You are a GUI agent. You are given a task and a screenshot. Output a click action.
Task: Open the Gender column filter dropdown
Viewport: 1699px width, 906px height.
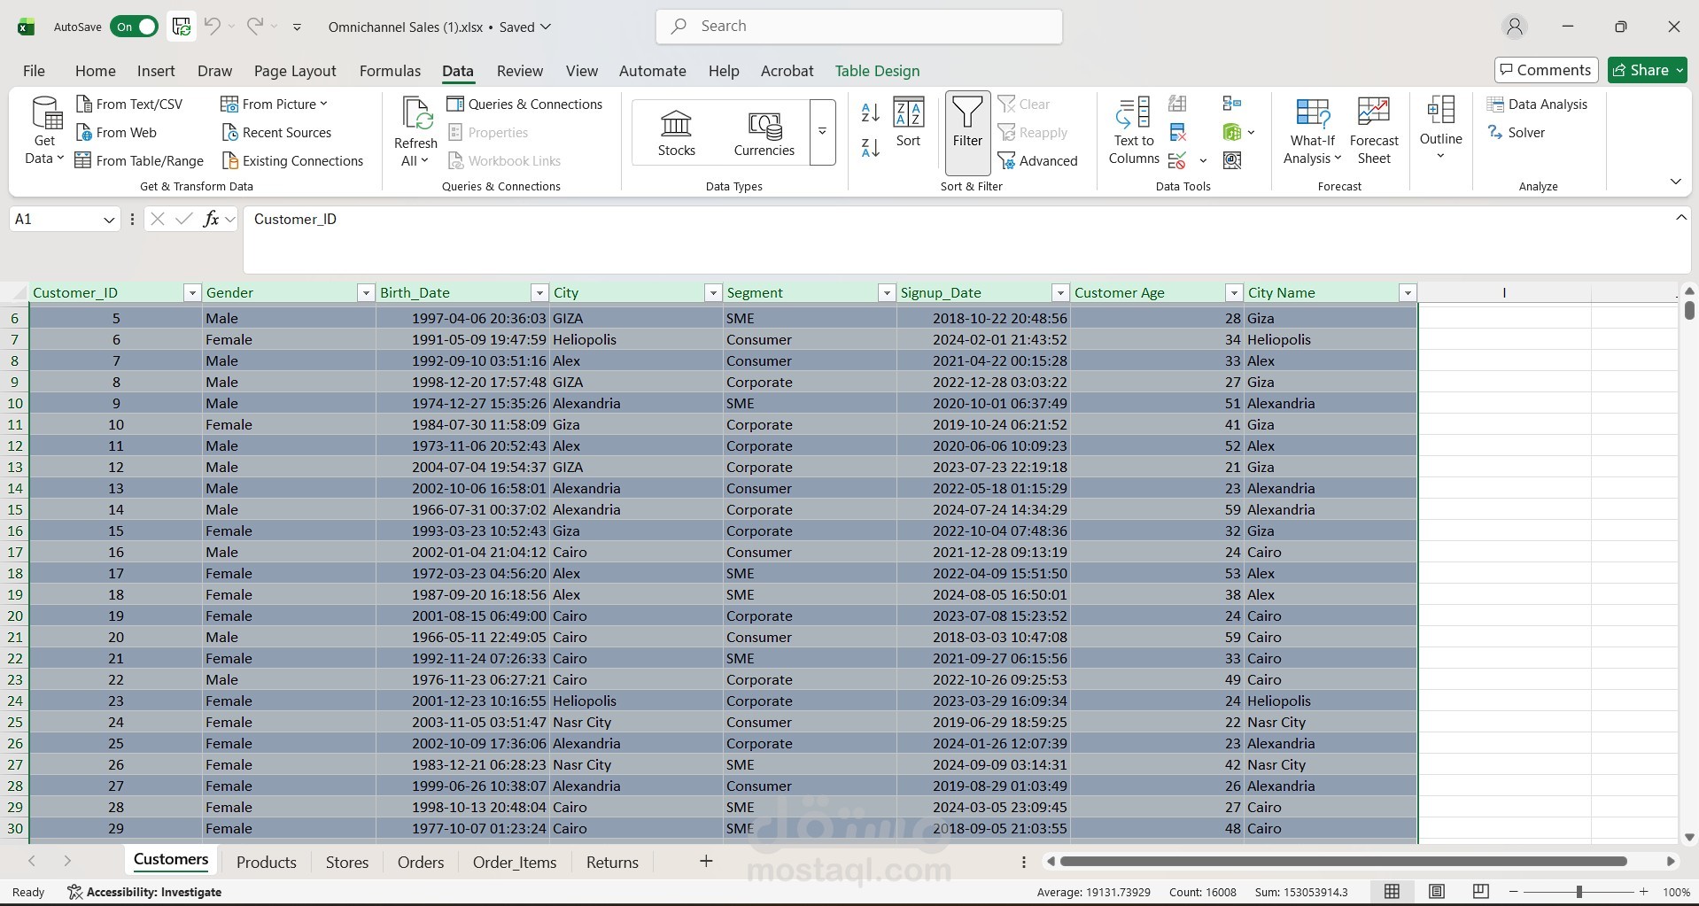click(365, 292)
